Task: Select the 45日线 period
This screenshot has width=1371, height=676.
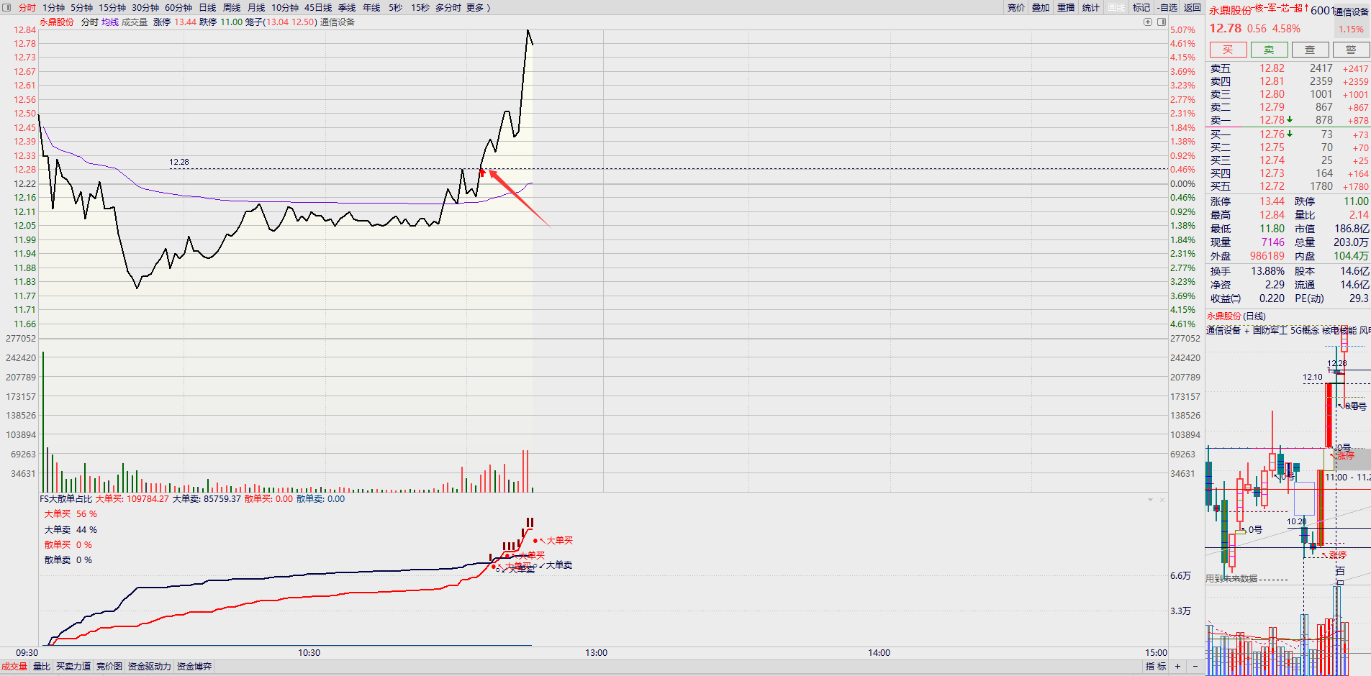Action: pos(318,7)
